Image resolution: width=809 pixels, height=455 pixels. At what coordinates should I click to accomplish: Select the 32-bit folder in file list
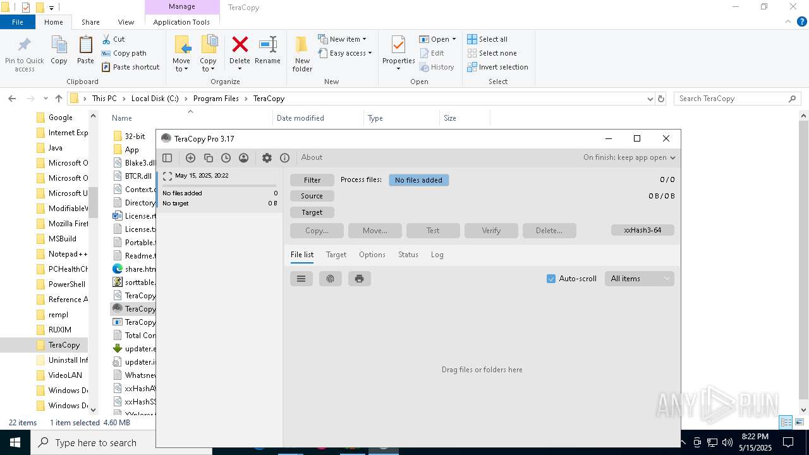tap(135, 136)
